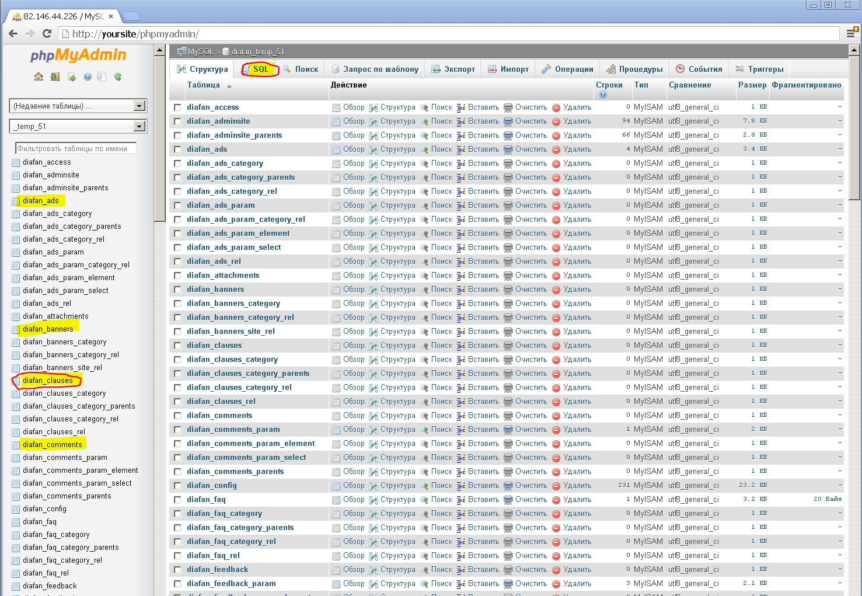This screenshot has width=862, height=596.
Task: Click the SQL documentation pages icon
Action: 102,76
